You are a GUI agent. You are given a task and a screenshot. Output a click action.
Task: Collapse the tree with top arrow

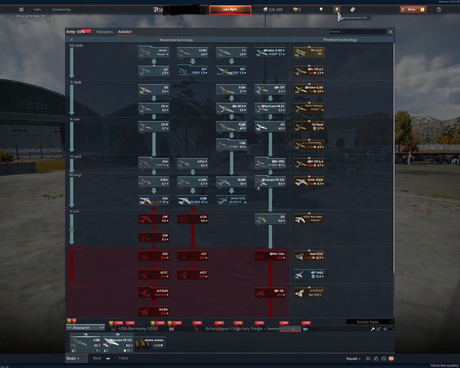pyautogui.click(x=72, y=40)
